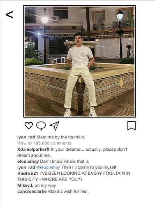Select comment 'Don't know where that is'
The image size is (155, 206).
click(65, 162)
